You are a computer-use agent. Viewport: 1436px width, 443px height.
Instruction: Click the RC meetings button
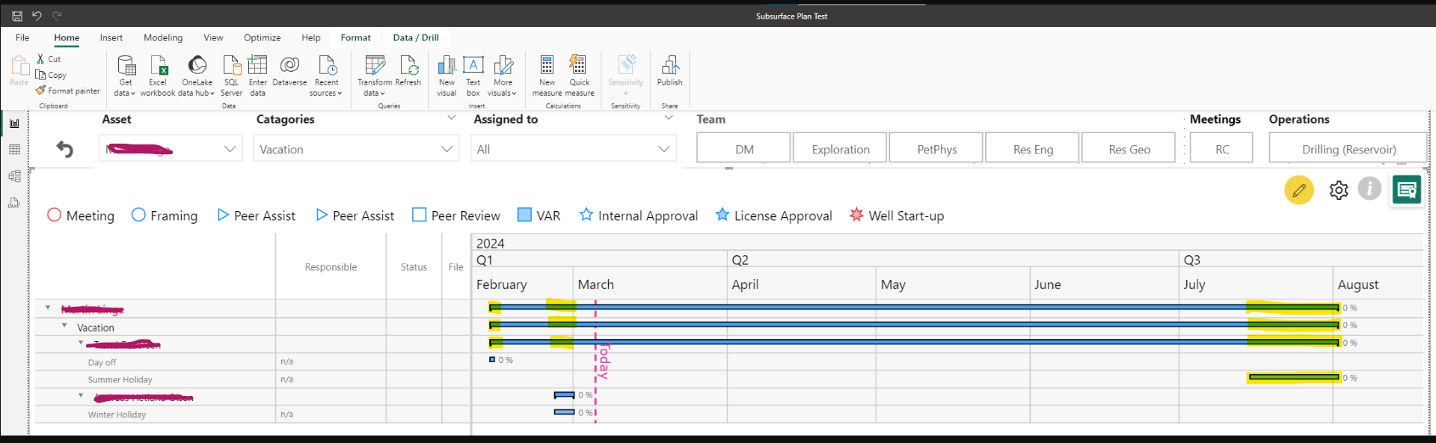[1222, 148]
